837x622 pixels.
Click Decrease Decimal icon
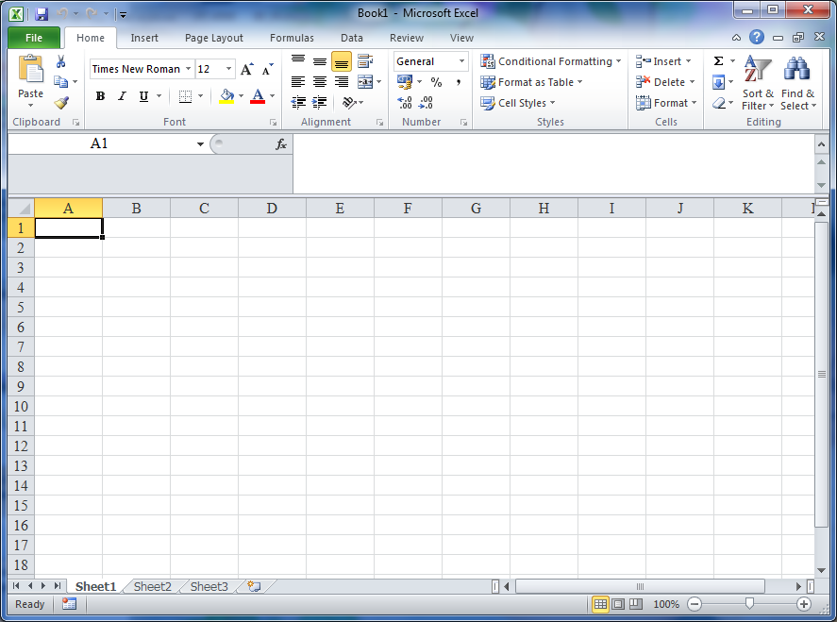426,102
